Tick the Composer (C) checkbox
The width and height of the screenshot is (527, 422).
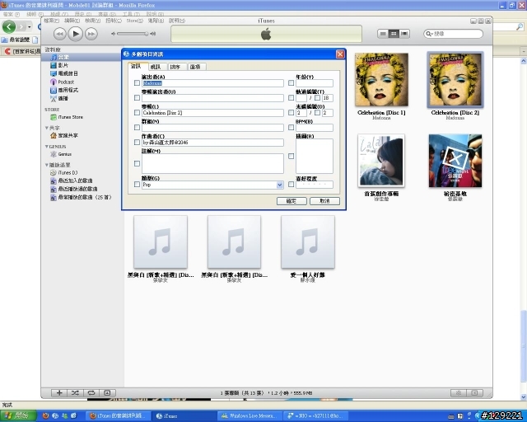point(137,143)
